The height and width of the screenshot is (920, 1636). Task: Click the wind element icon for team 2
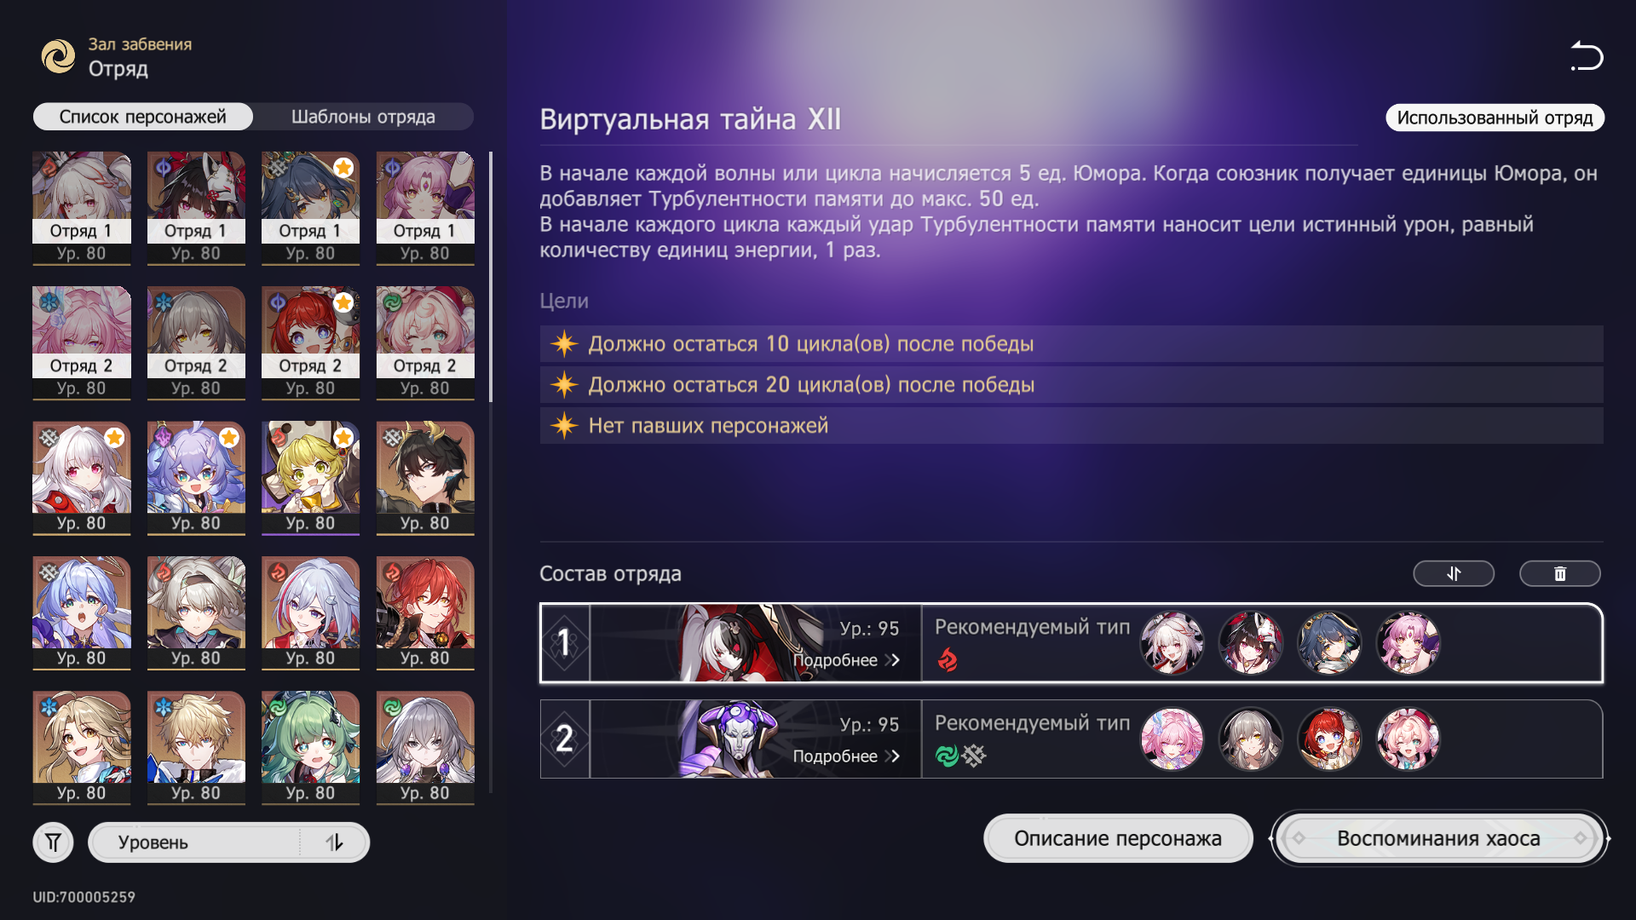(x=947, y=755)
